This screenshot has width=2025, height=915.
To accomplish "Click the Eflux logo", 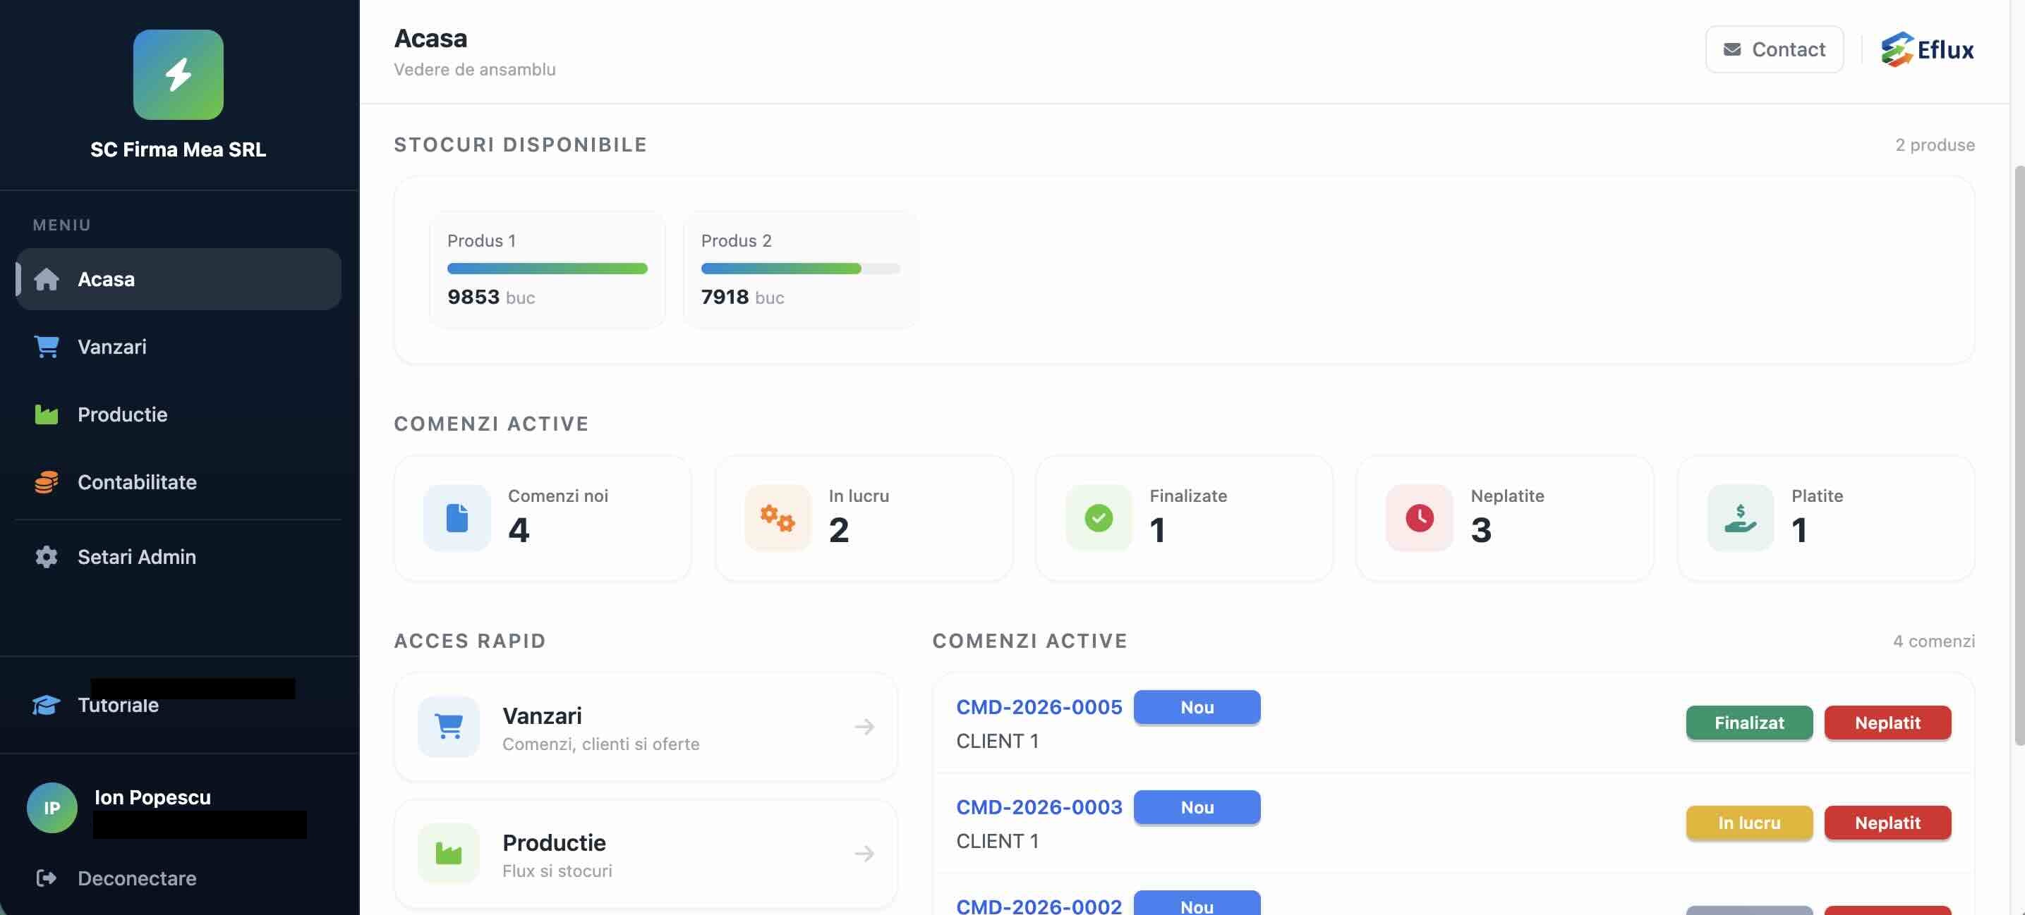I will (1928, 49).
